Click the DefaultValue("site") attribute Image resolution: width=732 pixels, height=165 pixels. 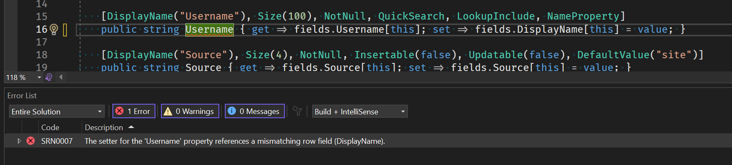coord(637,55)
